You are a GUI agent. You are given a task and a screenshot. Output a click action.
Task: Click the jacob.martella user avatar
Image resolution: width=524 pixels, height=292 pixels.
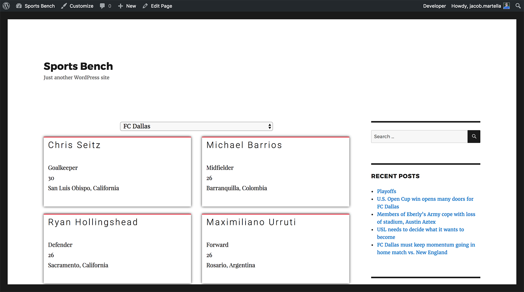click(506, 6)
